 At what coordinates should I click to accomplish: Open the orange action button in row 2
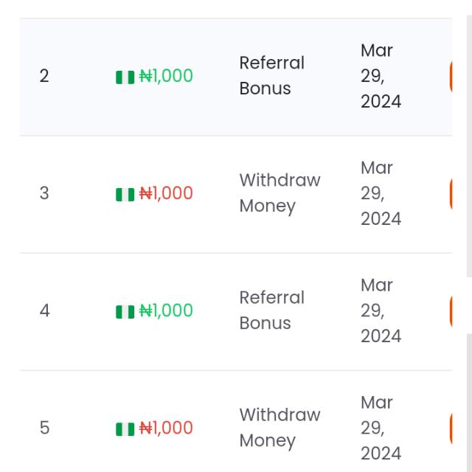451,77
